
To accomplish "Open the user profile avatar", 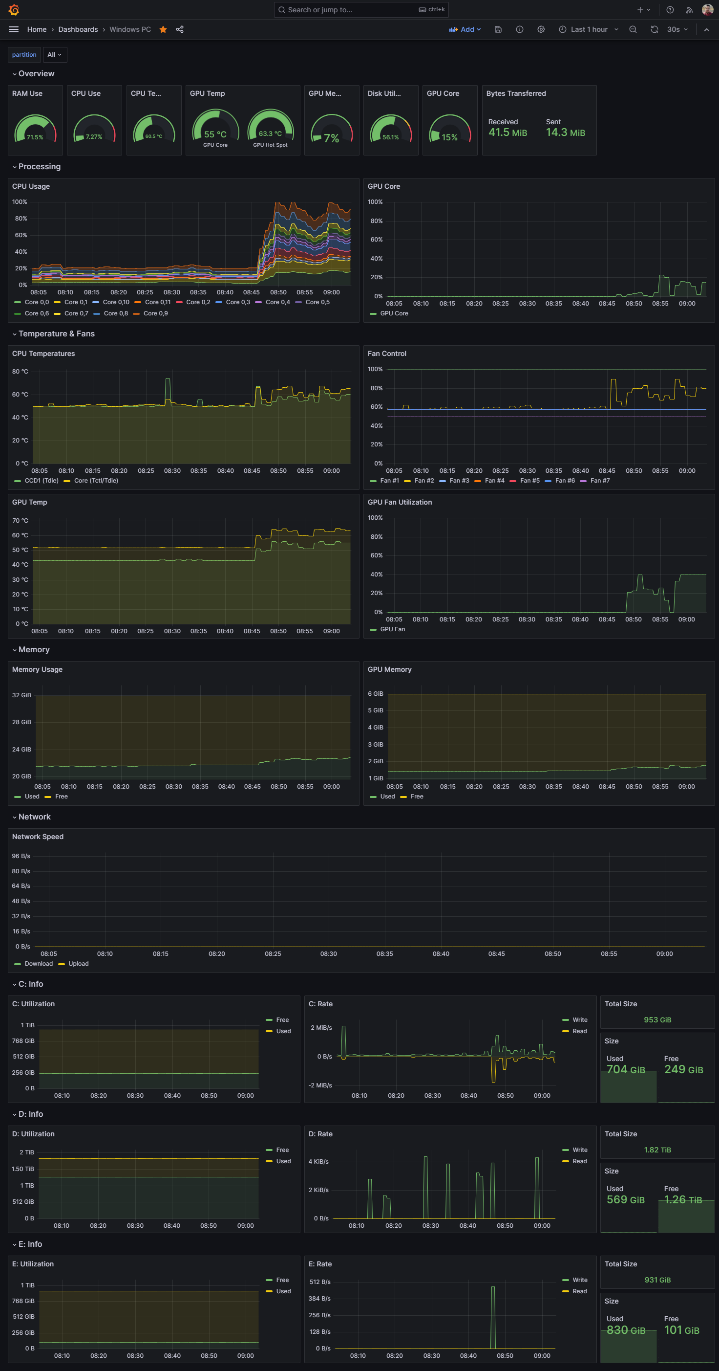I will 707,10.
